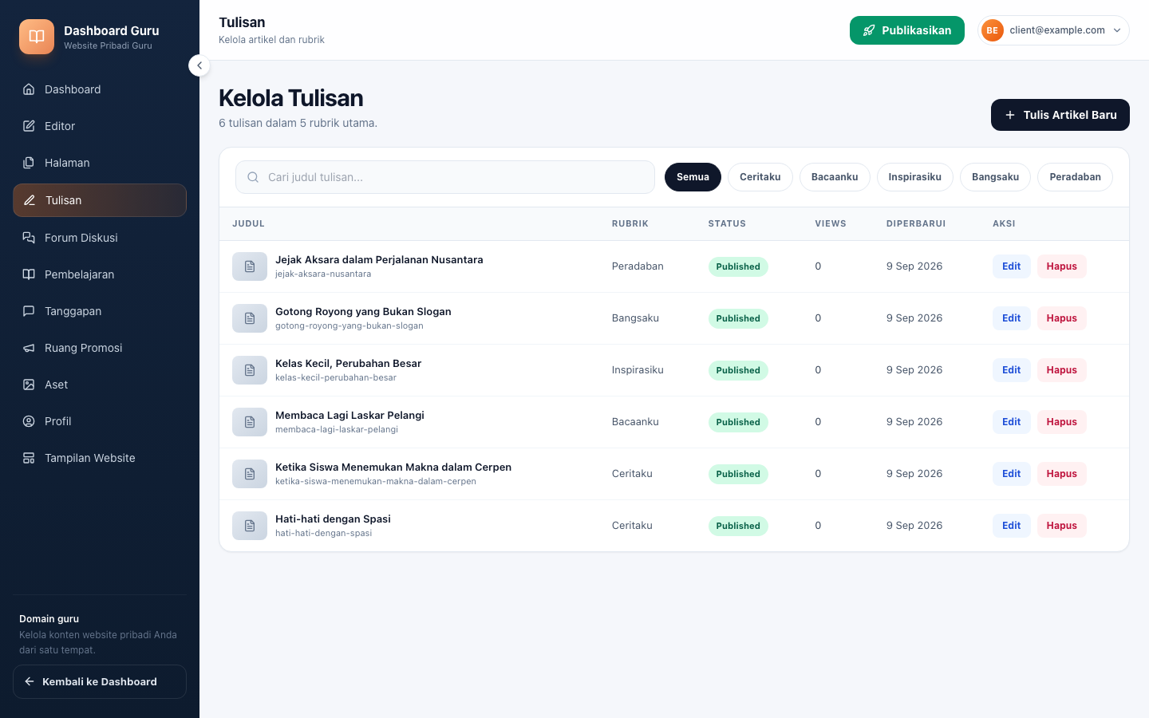The height and width of the screenshot is (718, 1149).
Task: Filter articles by Inspirasiku rubric
Action: [x=915, y=177]
